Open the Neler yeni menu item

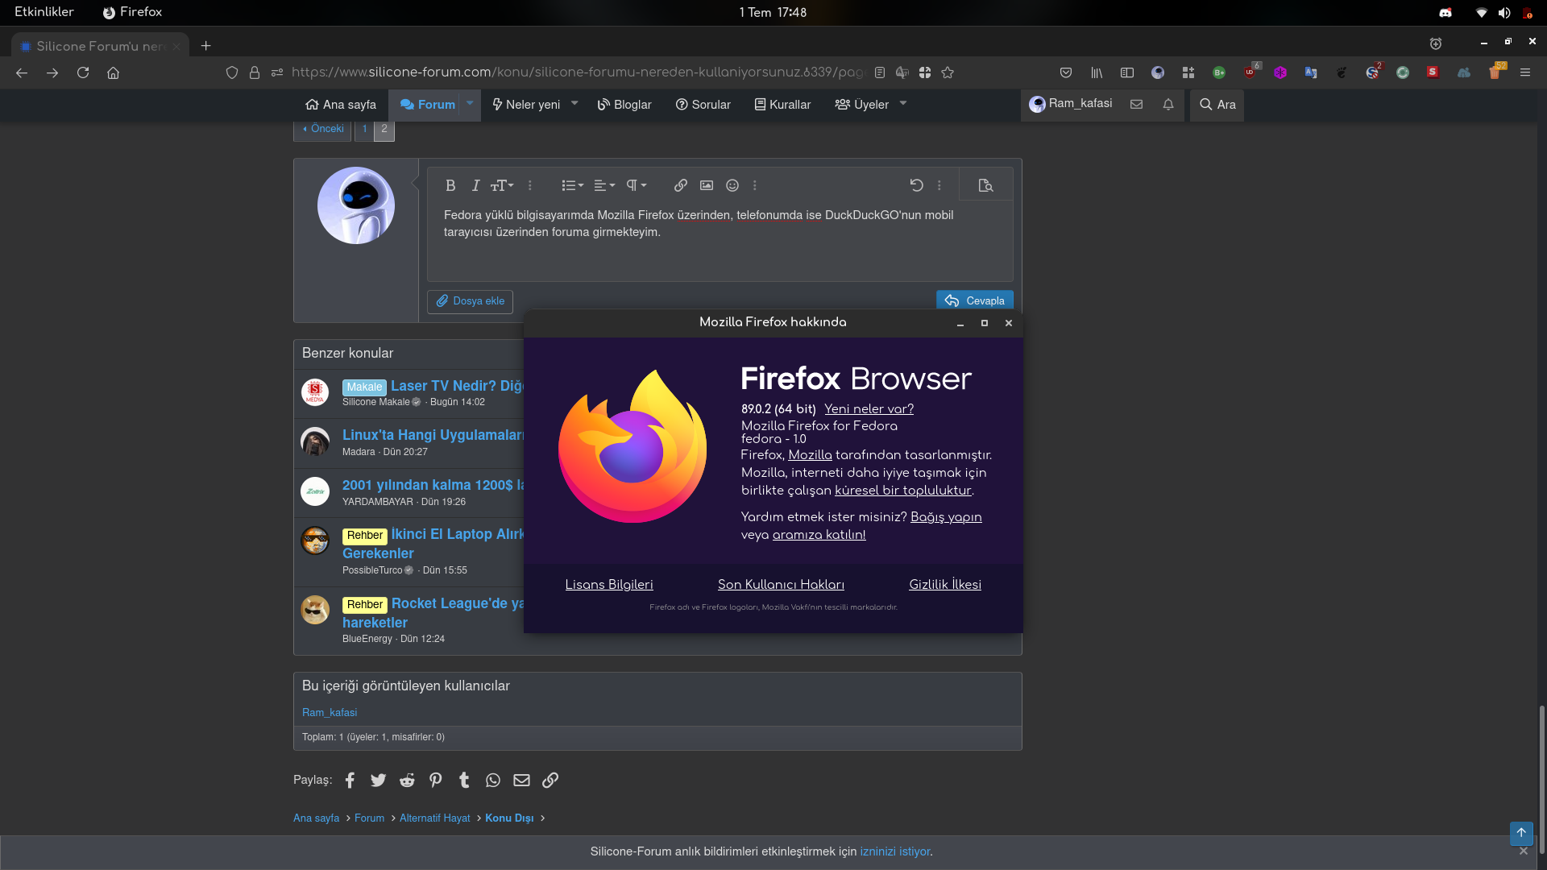pos(526,105)
